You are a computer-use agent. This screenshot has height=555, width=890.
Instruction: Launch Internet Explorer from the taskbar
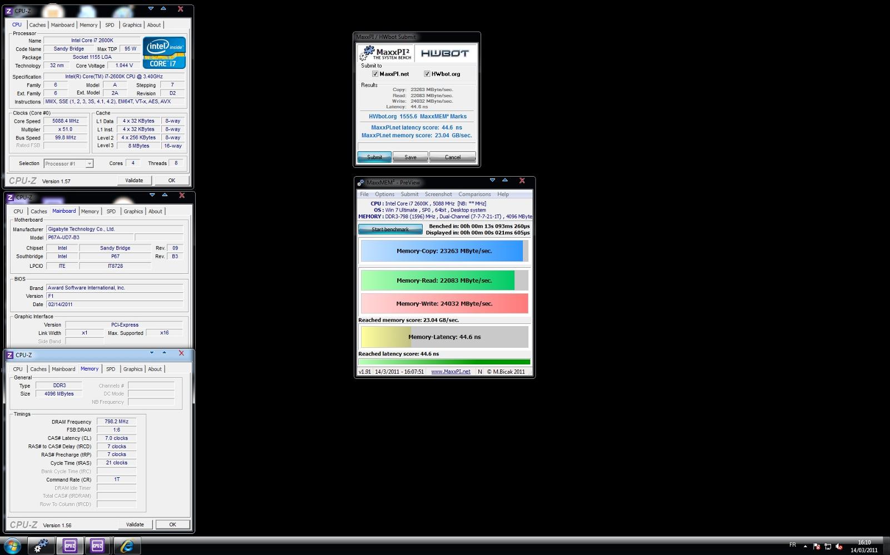pyautogui.click(x=127, y=546)
